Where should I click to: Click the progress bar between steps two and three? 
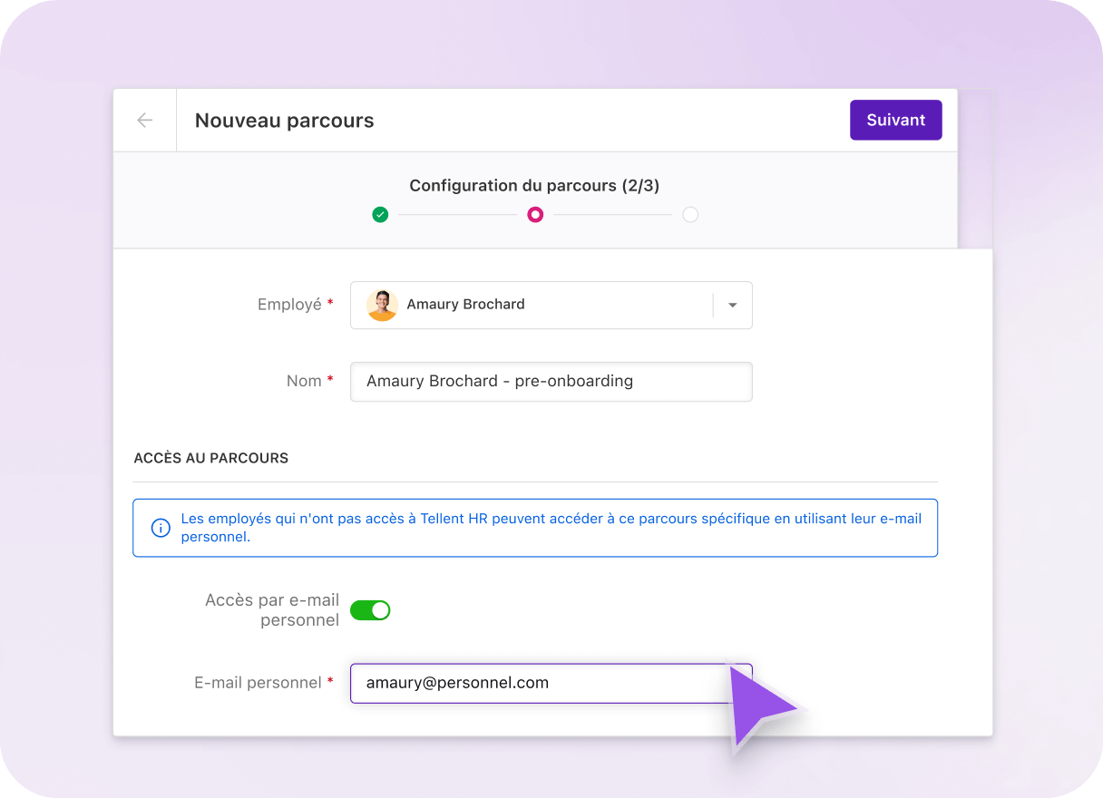612,214
